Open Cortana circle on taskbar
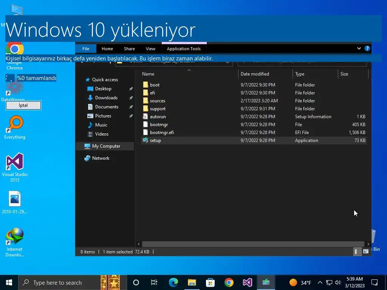The image size is (387, 290). click(136, 282)
